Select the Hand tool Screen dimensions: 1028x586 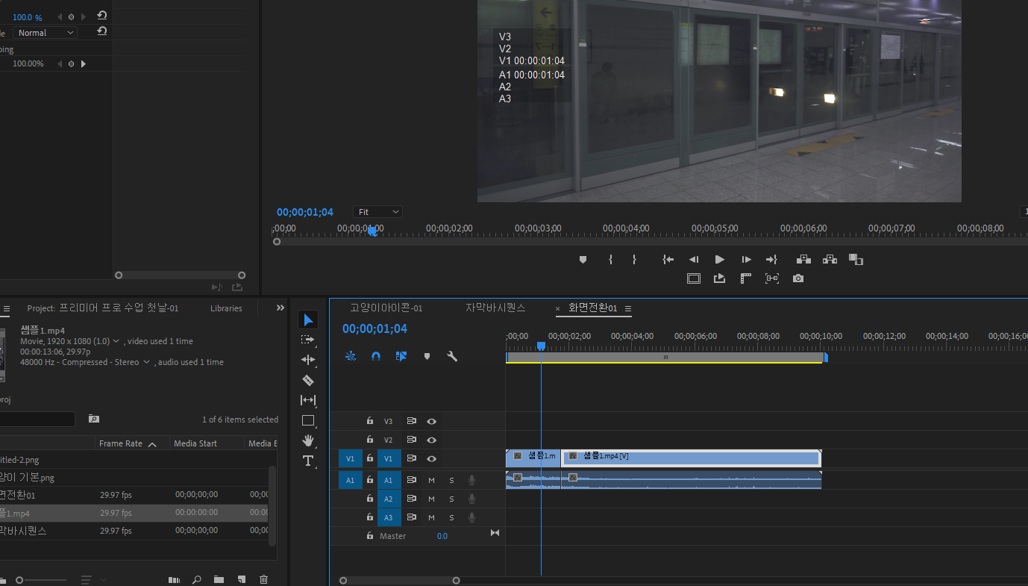point(308,440)
